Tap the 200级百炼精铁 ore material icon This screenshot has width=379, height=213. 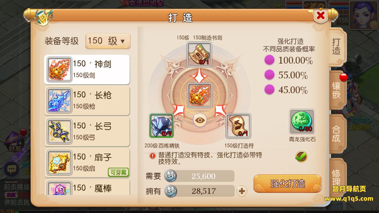click(161, 126)
